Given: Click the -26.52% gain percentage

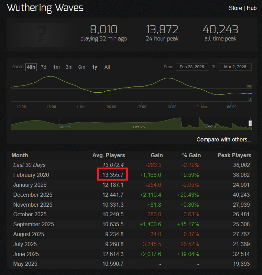Looking at the screenshot, I should point(189,244).
